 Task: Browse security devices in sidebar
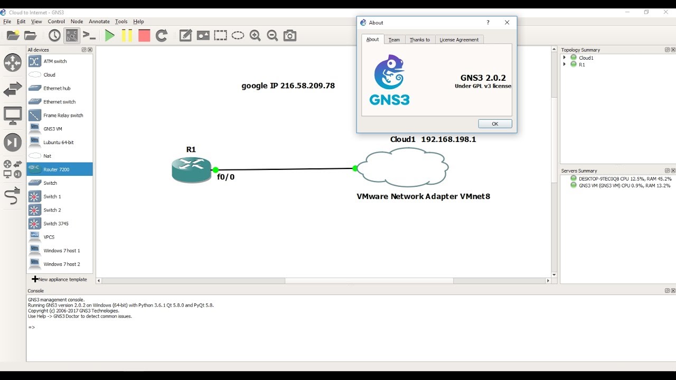tap(13, 142)
